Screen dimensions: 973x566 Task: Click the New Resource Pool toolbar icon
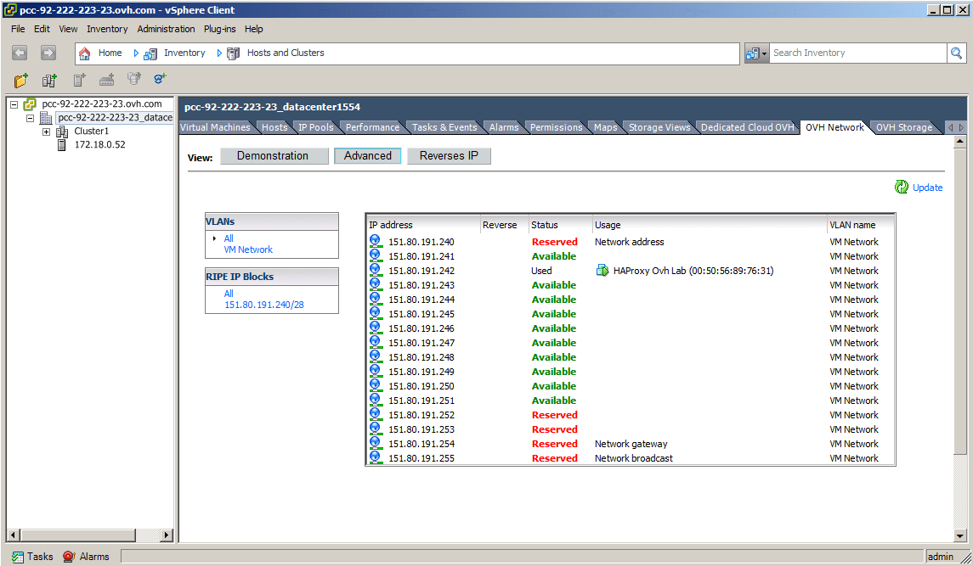pos(134,79)
